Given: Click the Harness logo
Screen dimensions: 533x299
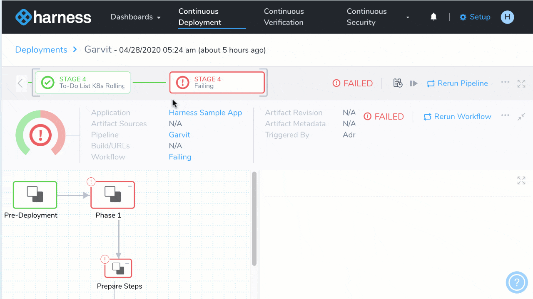Looking at the screenshot, I should (53, 17).
